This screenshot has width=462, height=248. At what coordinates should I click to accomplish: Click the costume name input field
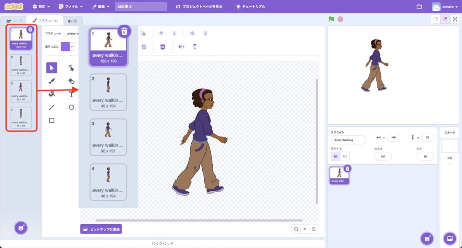coord(71,33)
